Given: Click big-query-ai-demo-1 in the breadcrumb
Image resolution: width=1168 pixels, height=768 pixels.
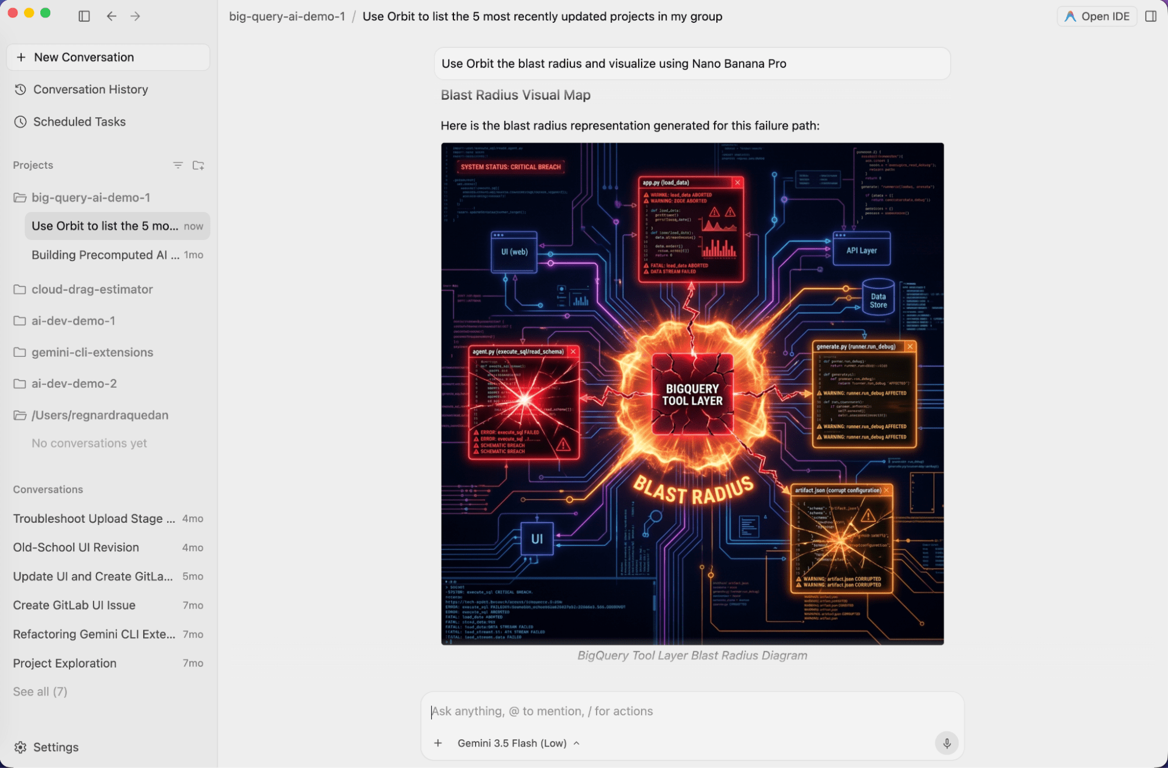Looking at the screenshot, I should (287, 16).
